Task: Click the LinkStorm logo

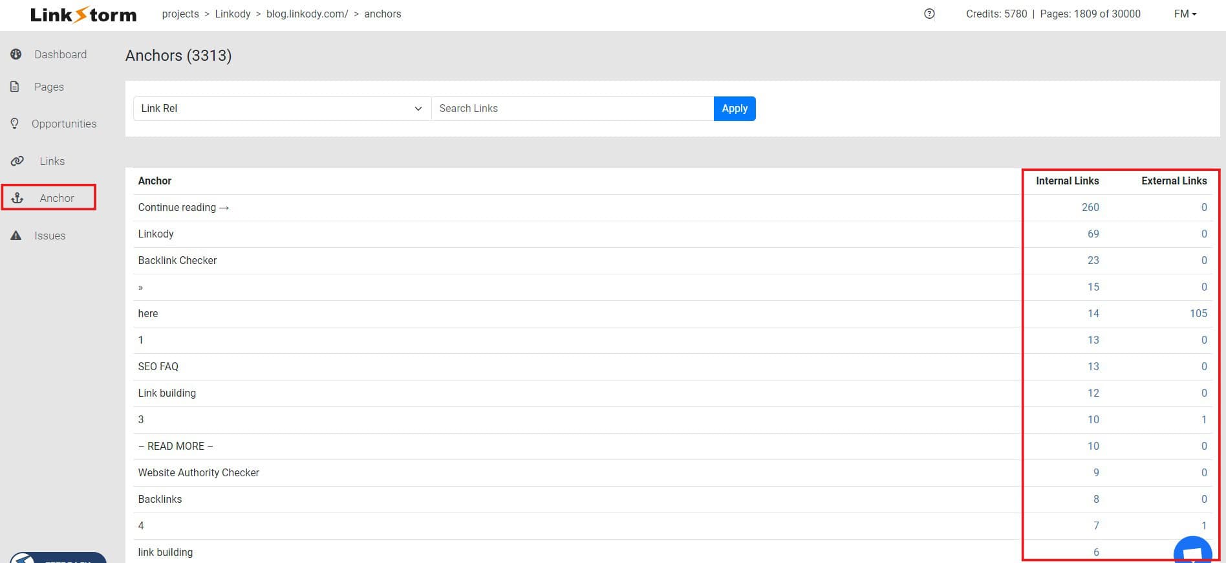Action: (83, 15)
